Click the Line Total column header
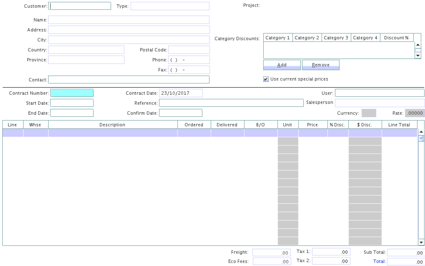This screenshot has height=266, width=425. [x=399, y=125]
